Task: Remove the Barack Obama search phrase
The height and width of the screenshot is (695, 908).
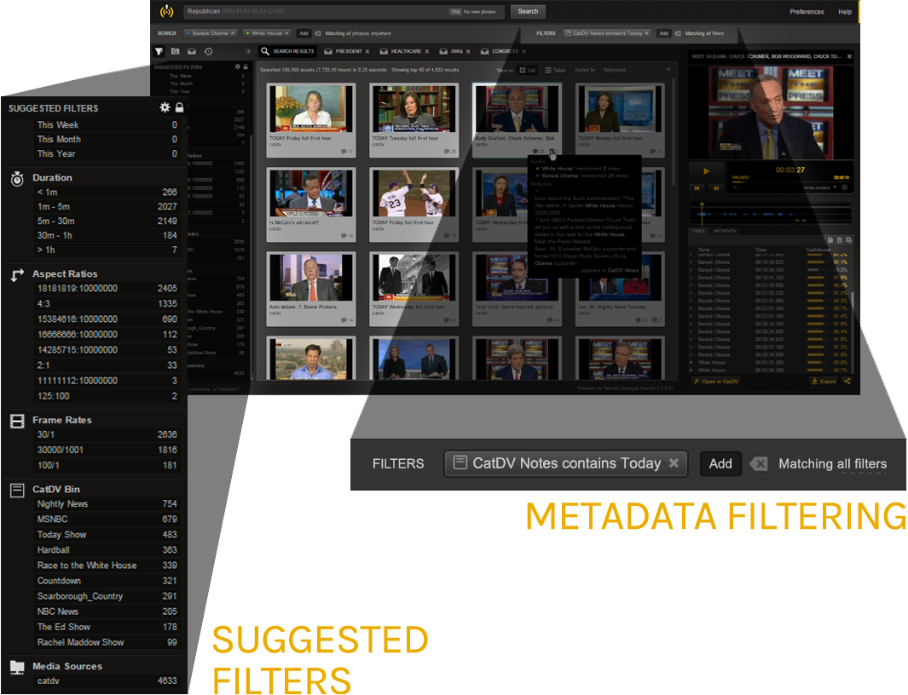Action: (x=233, y=33)
